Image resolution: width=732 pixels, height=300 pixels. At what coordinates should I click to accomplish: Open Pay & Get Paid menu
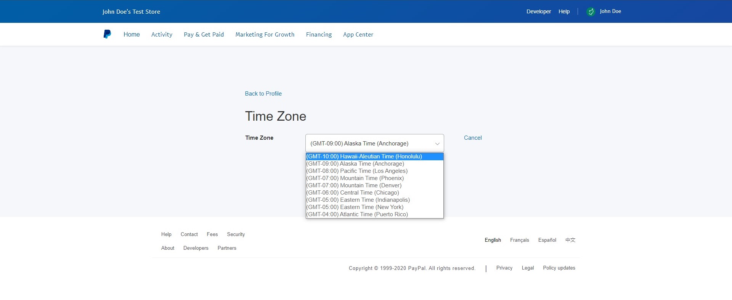tap(204, 34)
